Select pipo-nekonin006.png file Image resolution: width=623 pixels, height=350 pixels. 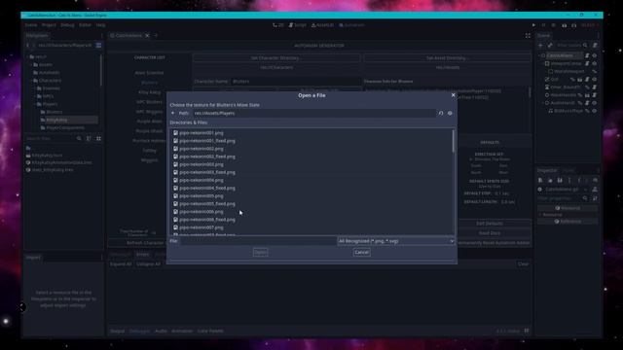coord(202,212)
